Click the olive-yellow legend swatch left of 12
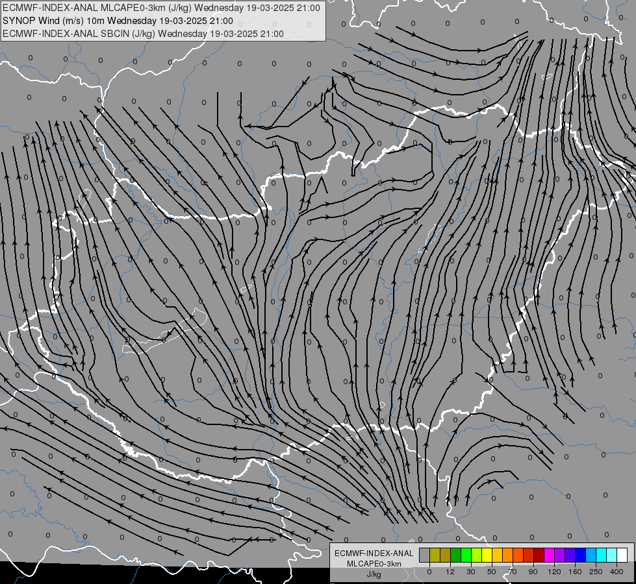636x584 pixels. 435,555
